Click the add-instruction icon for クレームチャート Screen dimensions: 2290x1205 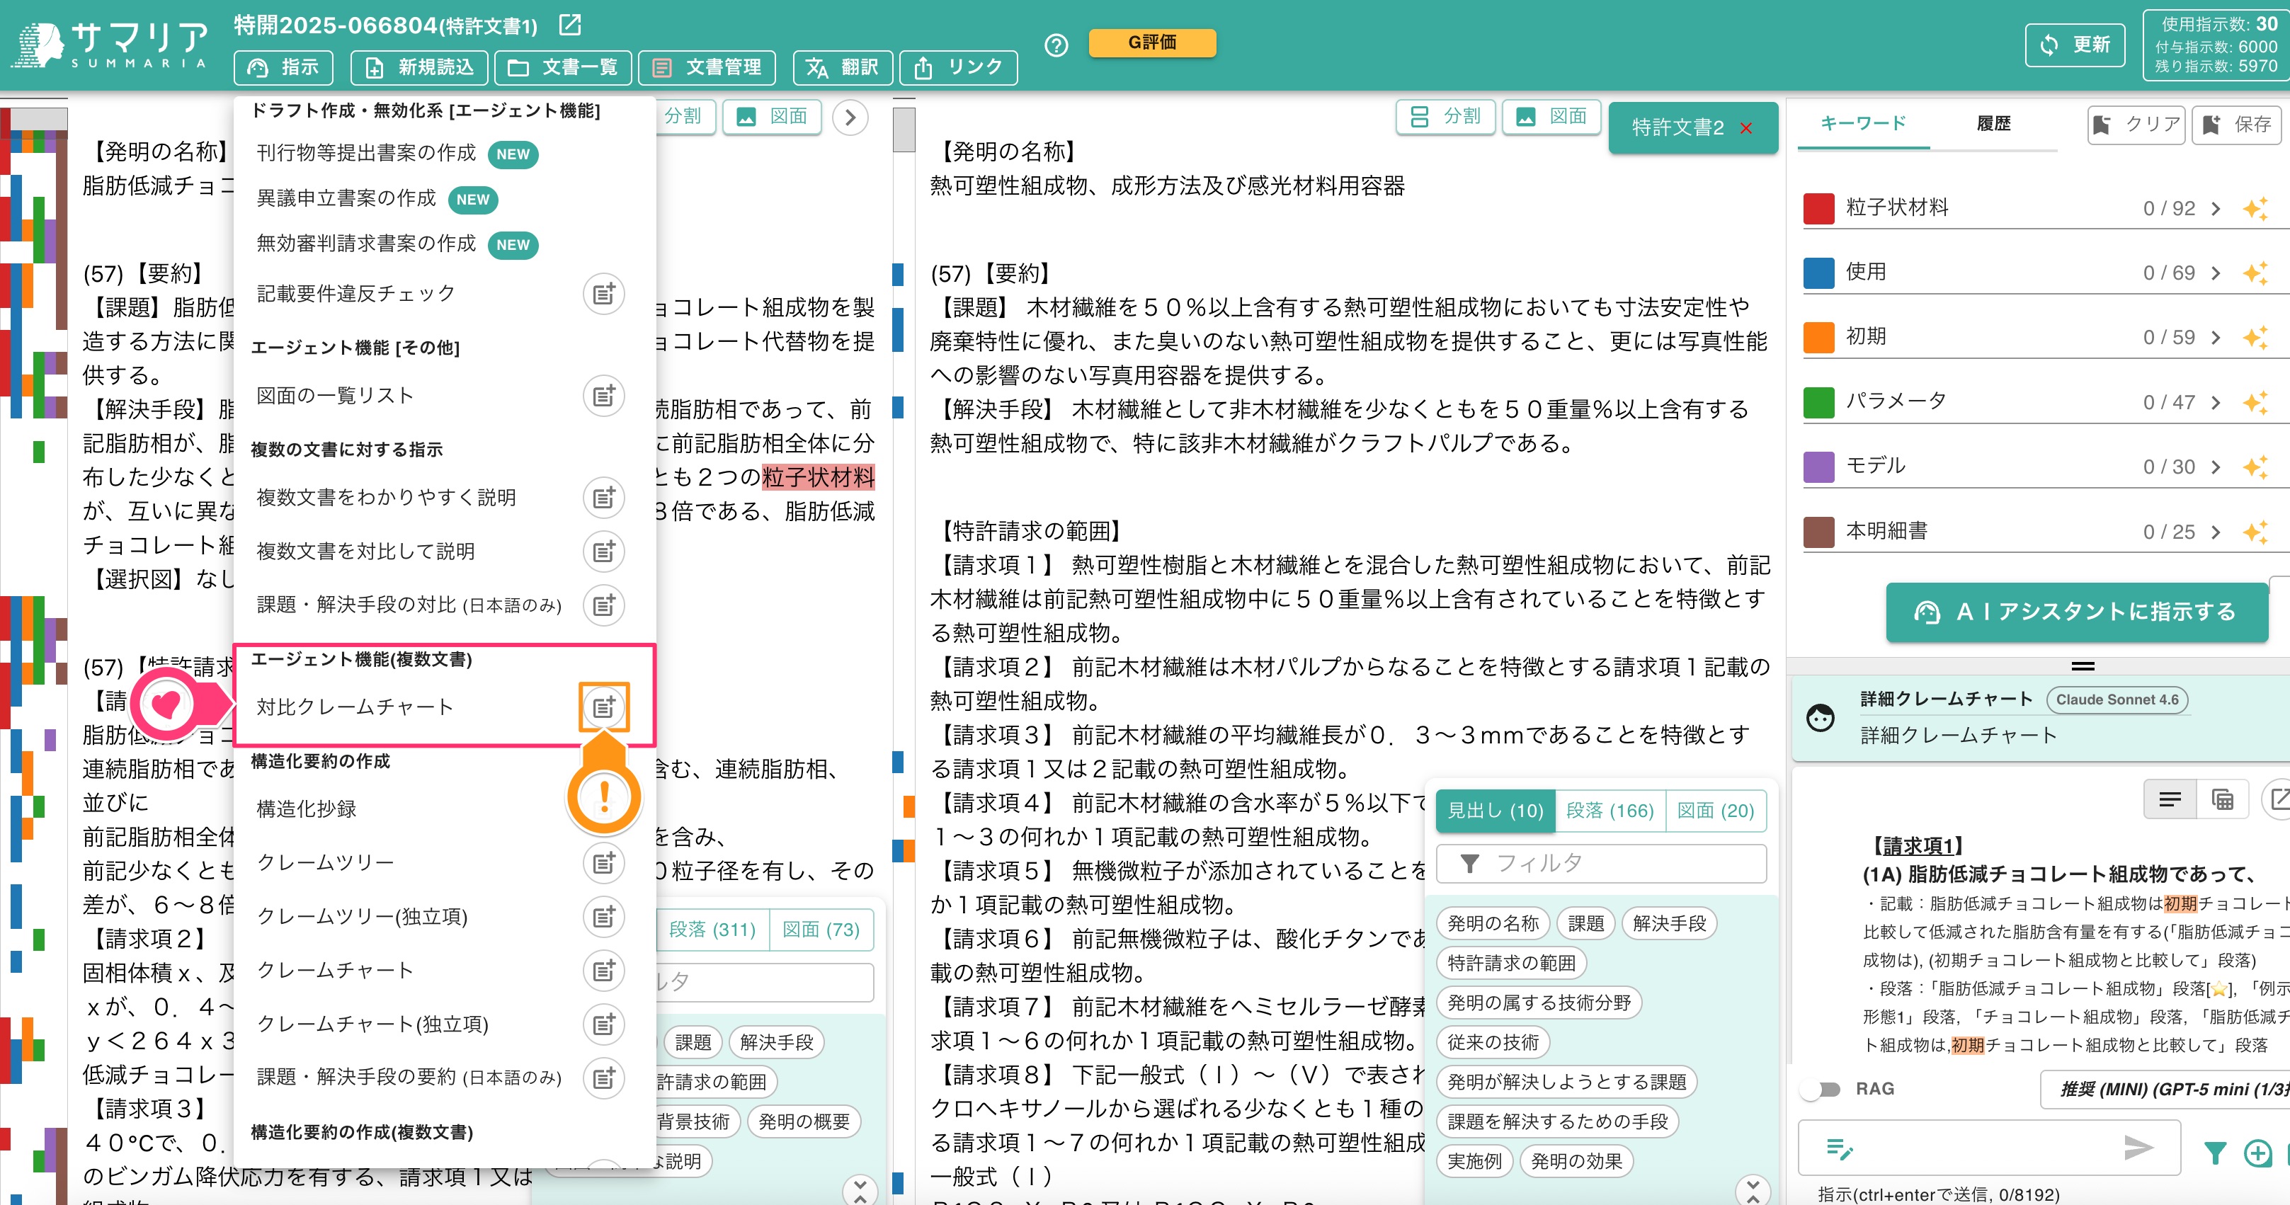[x=603, y=971]
